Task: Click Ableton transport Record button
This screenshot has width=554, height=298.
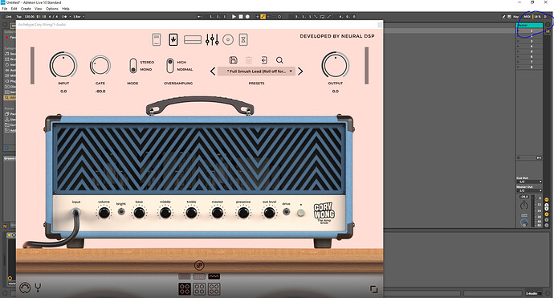Action: pos(247,17)
